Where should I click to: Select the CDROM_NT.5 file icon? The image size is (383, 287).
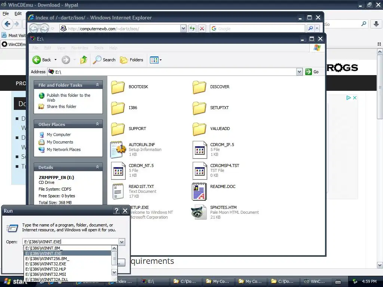118,170
